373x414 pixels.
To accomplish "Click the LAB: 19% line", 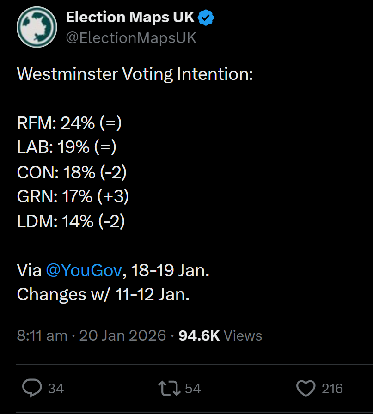I will click(x=67, y=148).
